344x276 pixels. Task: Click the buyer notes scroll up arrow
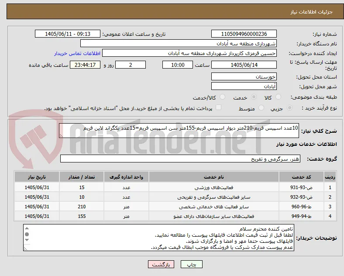(27, 228)
